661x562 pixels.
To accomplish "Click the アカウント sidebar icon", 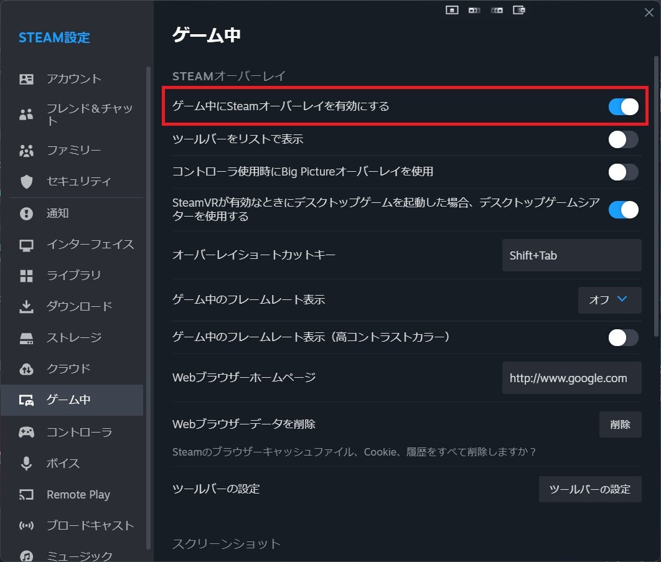I will click(x=26, y=79).
